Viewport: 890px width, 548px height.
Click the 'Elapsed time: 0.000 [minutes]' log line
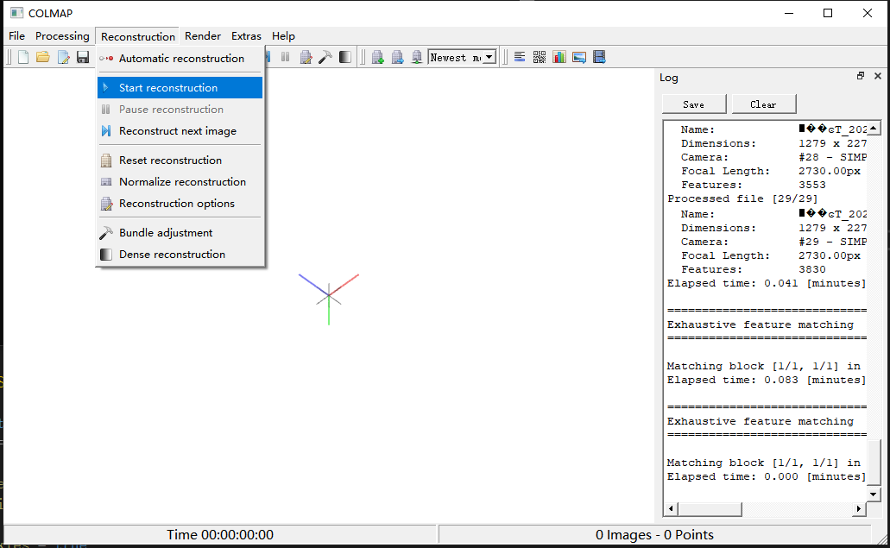click(767, 476)
